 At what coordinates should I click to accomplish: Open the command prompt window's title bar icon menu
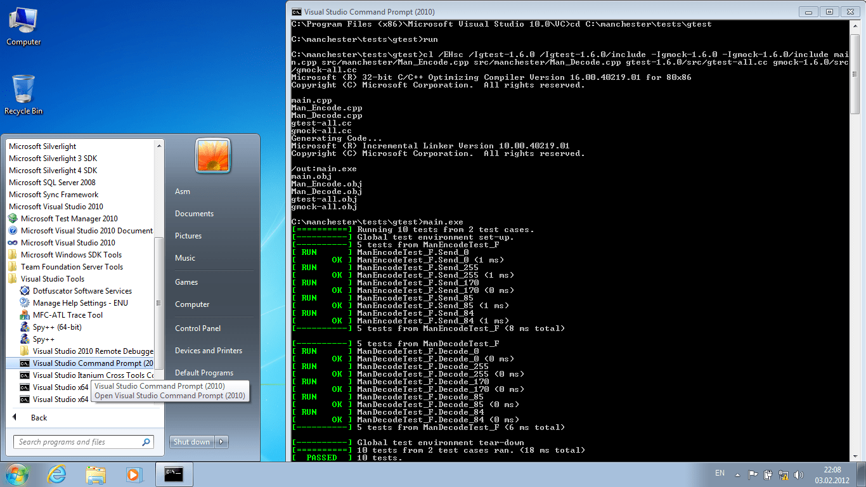[x=296, y=11]
